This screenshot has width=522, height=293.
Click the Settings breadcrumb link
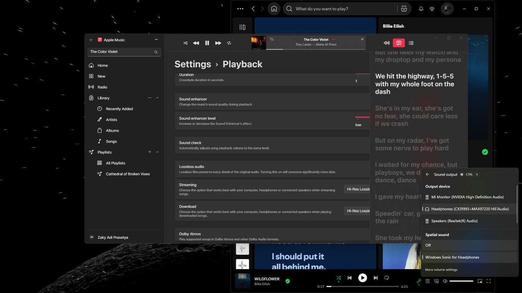(x=193, y=64)
